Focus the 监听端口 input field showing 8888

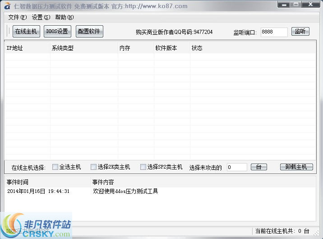[274, 32]
